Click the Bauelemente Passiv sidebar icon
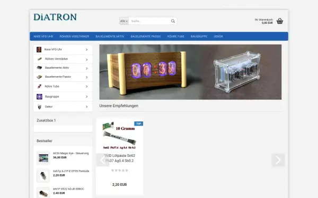The height and width of the screenshot is (198, 318). coord(39,77)
